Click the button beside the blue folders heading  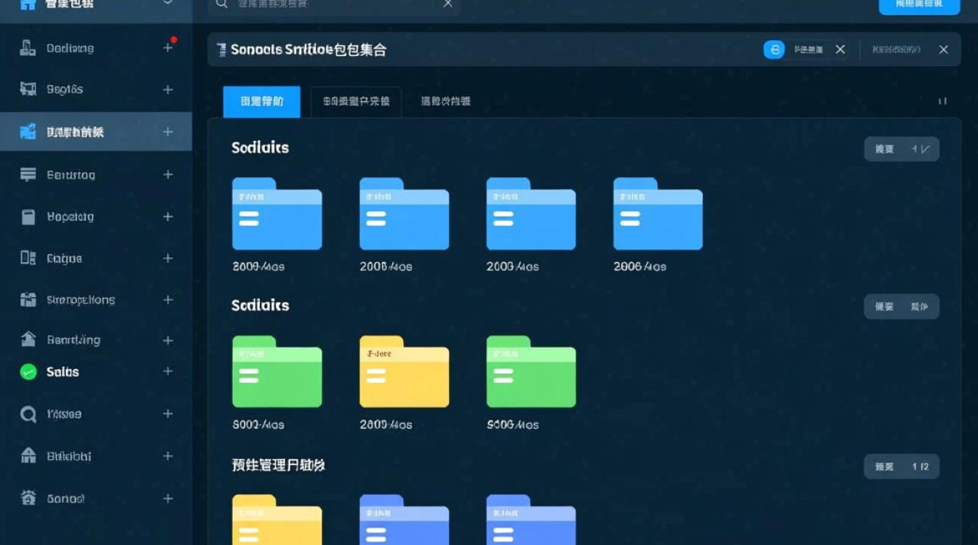click(902, 149)
